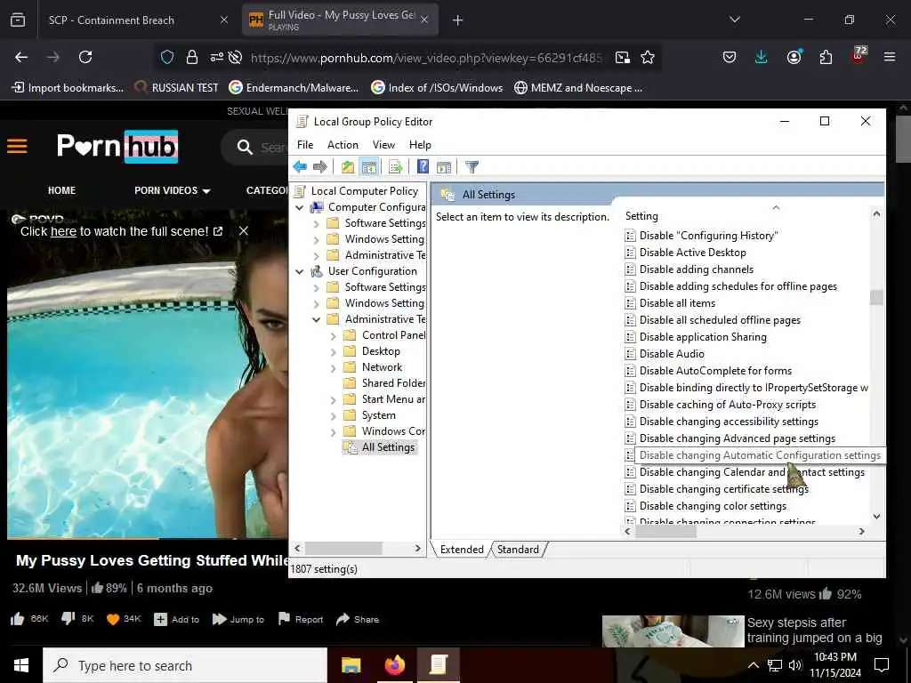
Task: Click the Share button below the video
Action: click(358, 619)
